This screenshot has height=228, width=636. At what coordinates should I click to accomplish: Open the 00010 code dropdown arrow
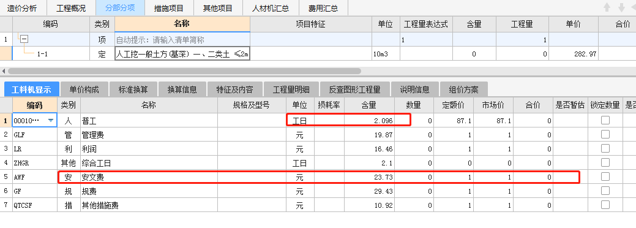[x=51, y=120]
